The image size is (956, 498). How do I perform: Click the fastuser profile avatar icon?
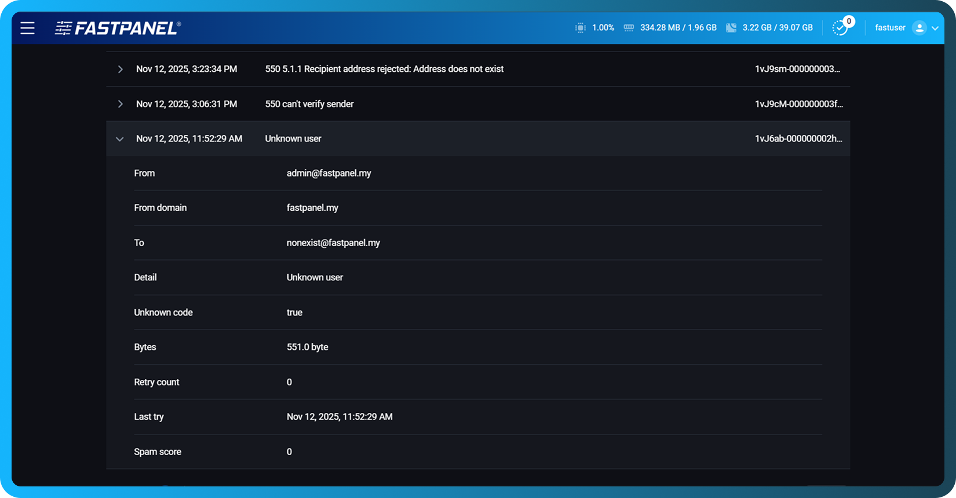coord(919,28)
